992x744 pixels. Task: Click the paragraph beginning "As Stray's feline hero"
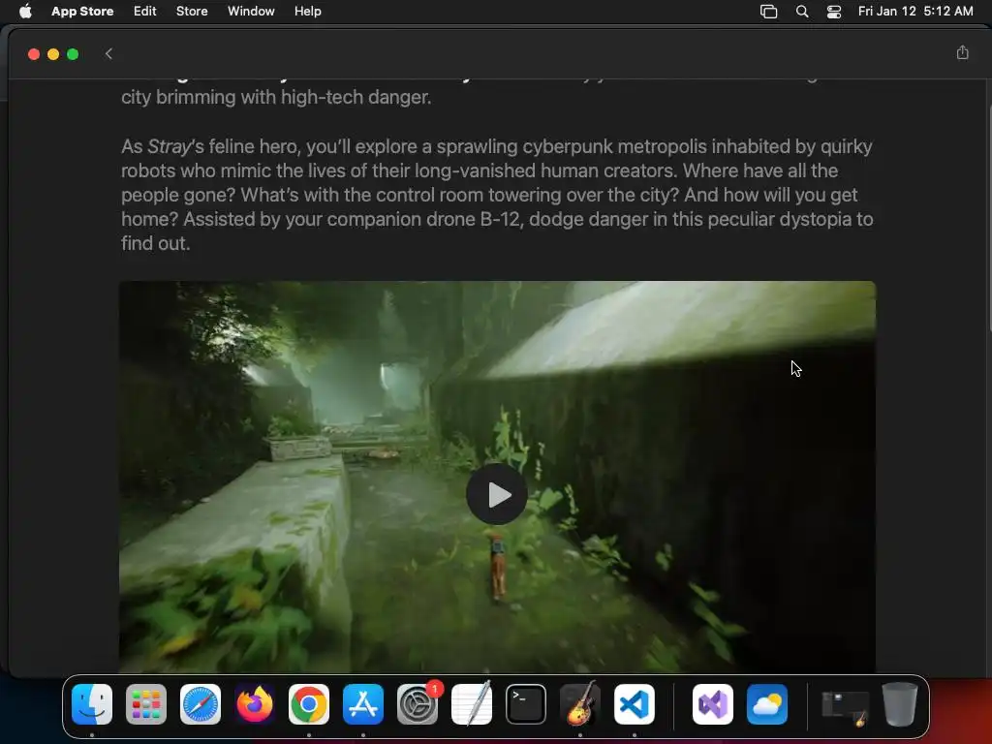[497, 195]
